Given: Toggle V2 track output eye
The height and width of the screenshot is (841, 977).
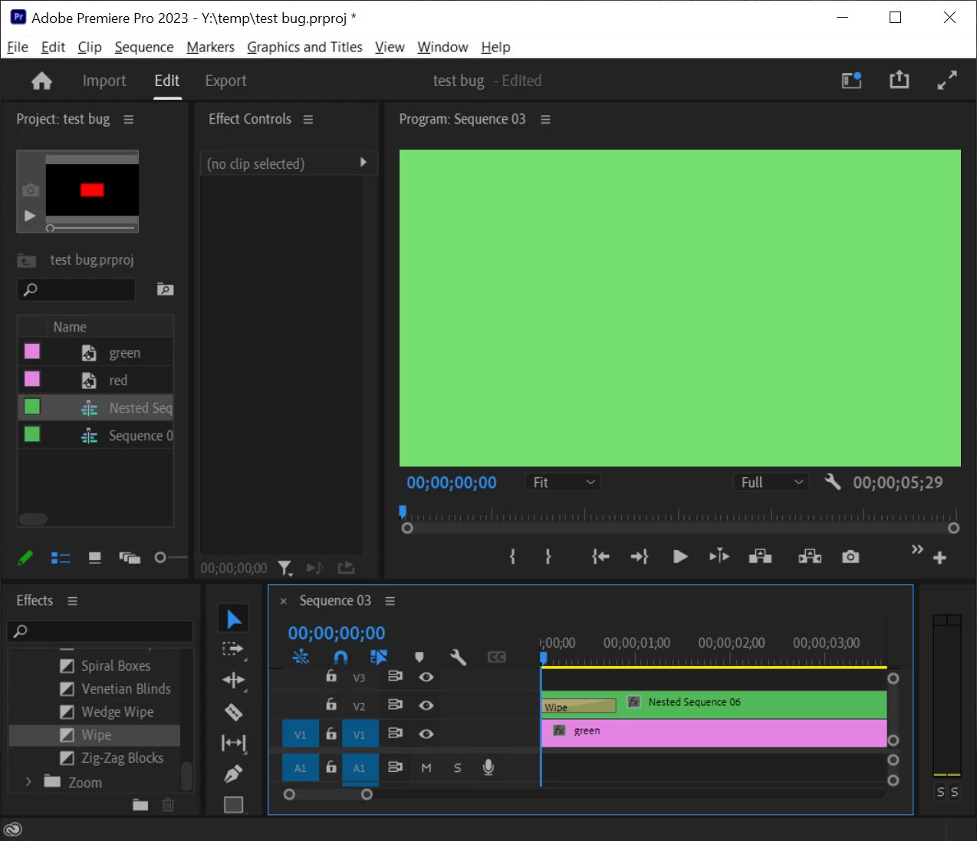Looking at the screenshot, I should coord(426,705).
